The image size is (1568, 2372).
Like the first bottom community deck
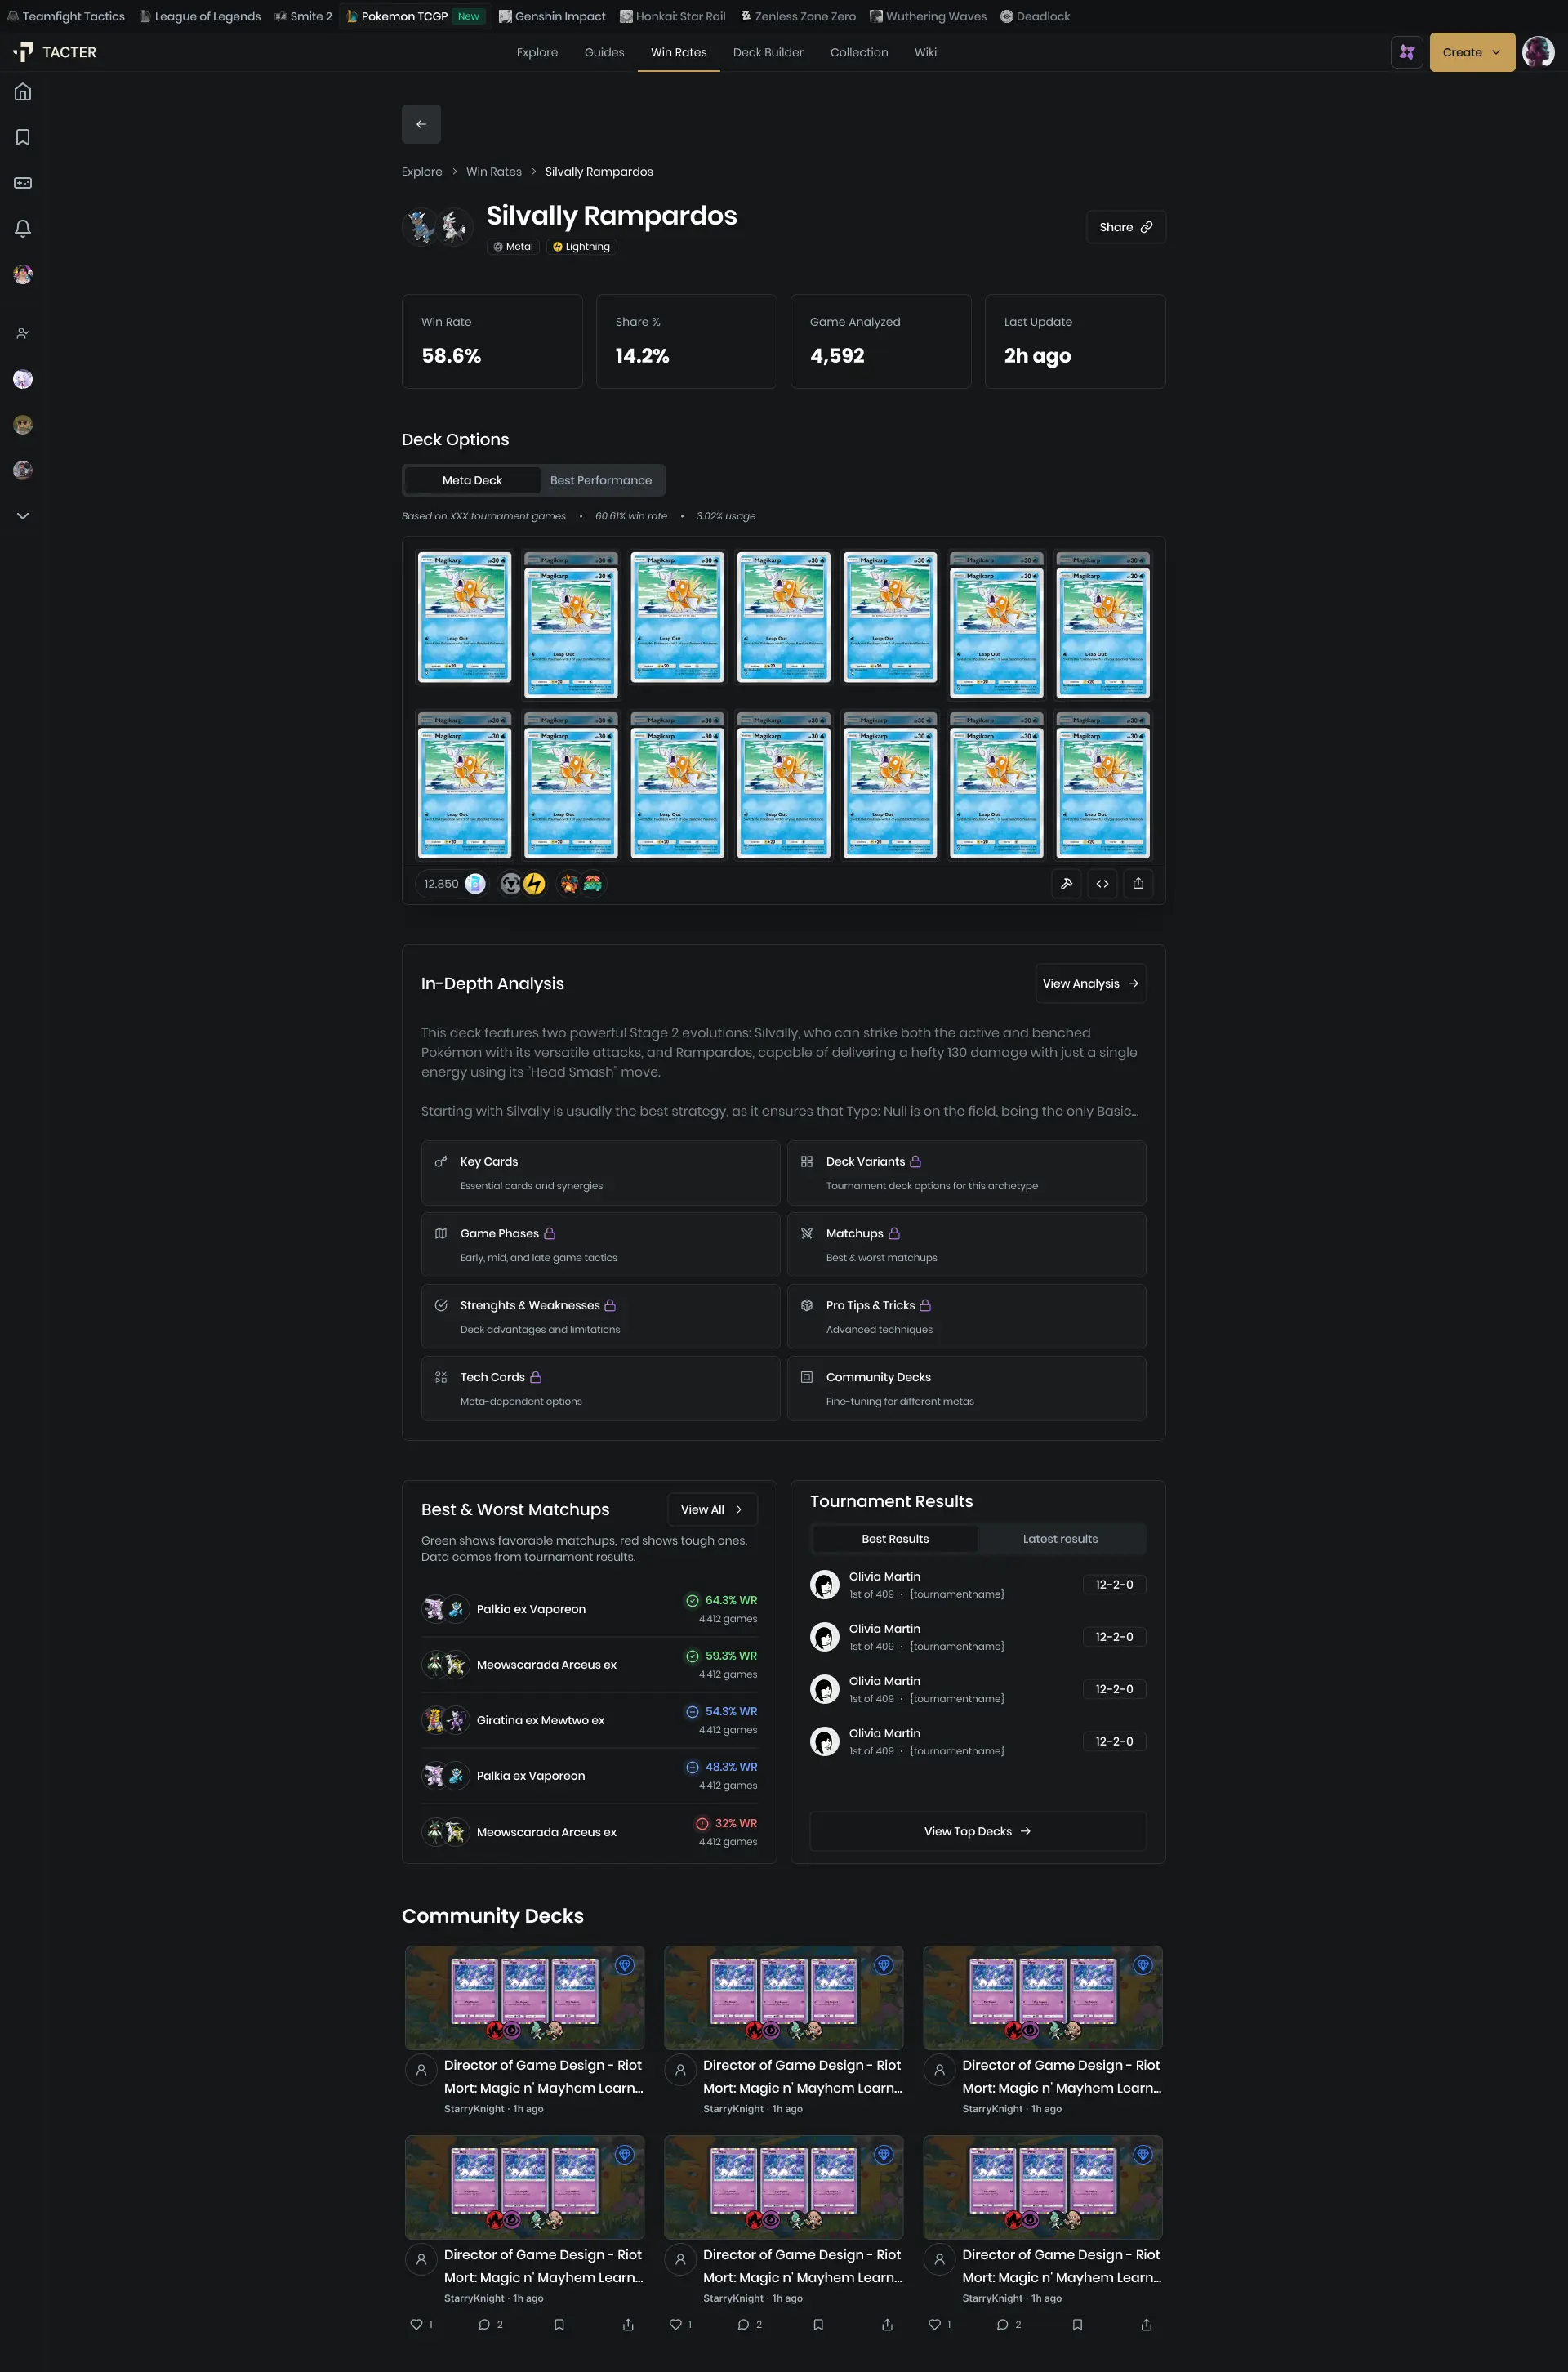[x=416, y=2324]
